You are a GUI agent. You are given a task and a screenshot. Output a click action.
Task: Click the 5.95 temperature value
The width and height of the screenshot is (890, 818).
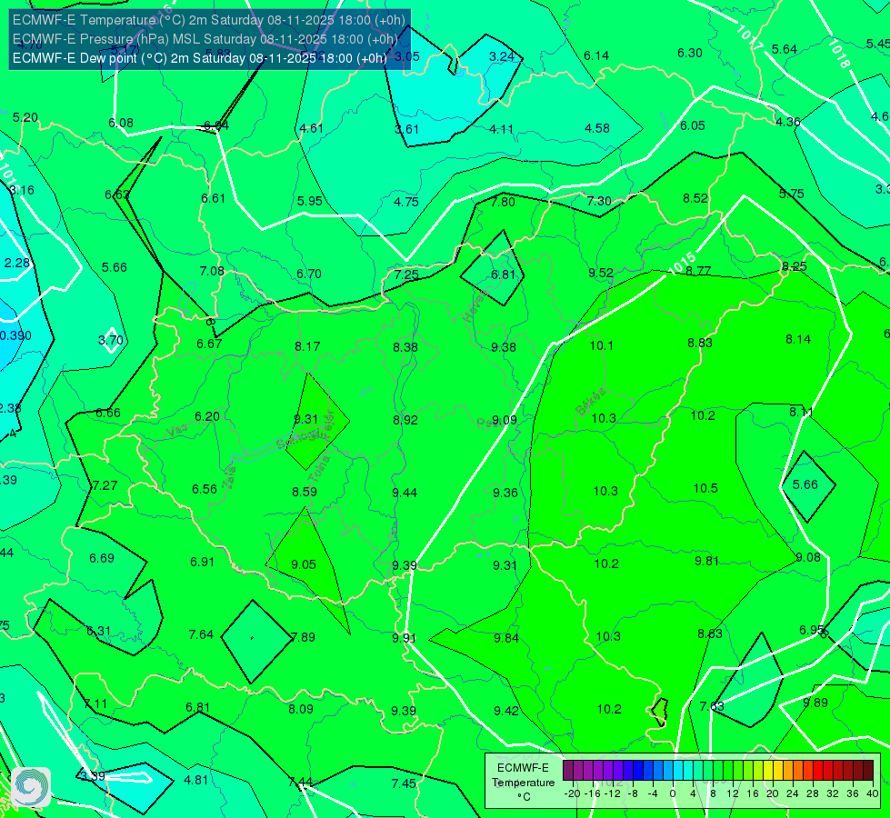(310, 201)
